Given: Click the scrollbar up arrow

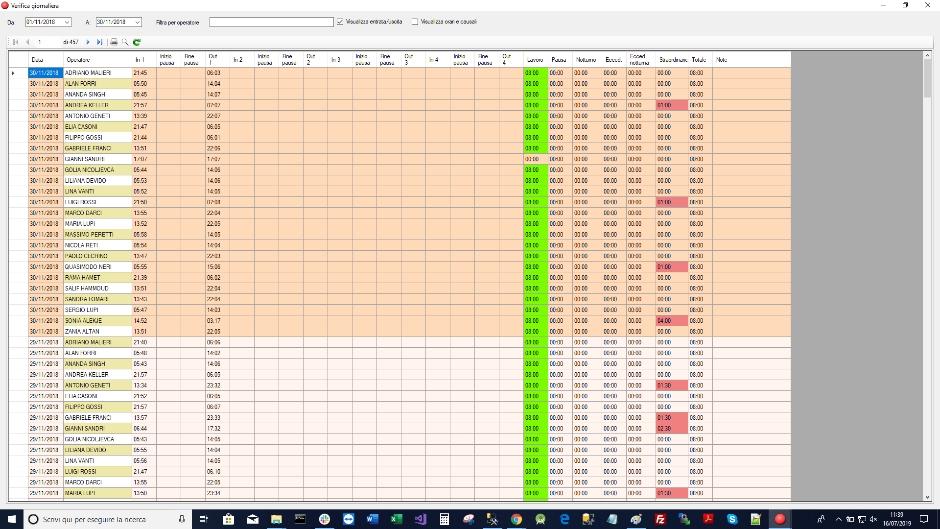Looking at the screenshot, I should (927, 56).
